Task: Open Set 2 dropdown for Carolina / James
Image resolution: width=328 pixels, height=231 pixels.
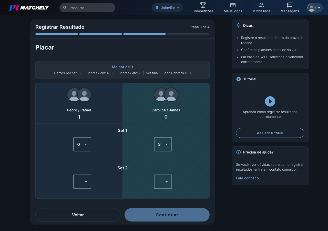Action: coord(163,182)
